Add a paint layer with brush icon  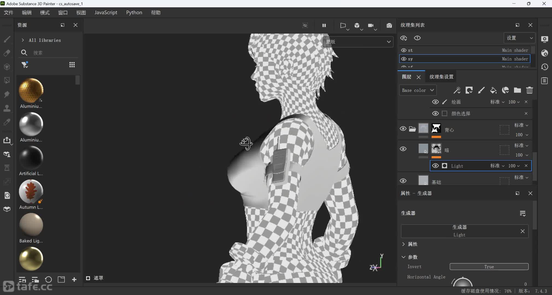(481, 90)
